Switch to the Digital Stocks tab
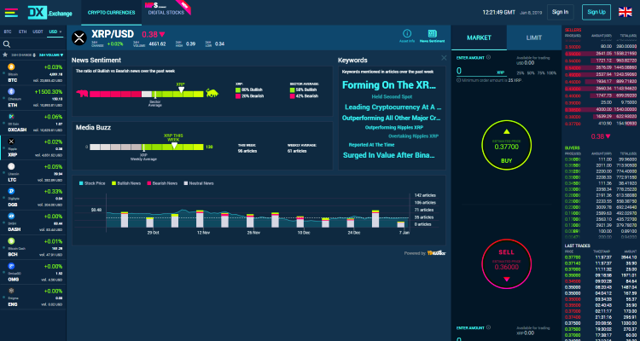This screenshot has width=640, height=341. [166, 13]
